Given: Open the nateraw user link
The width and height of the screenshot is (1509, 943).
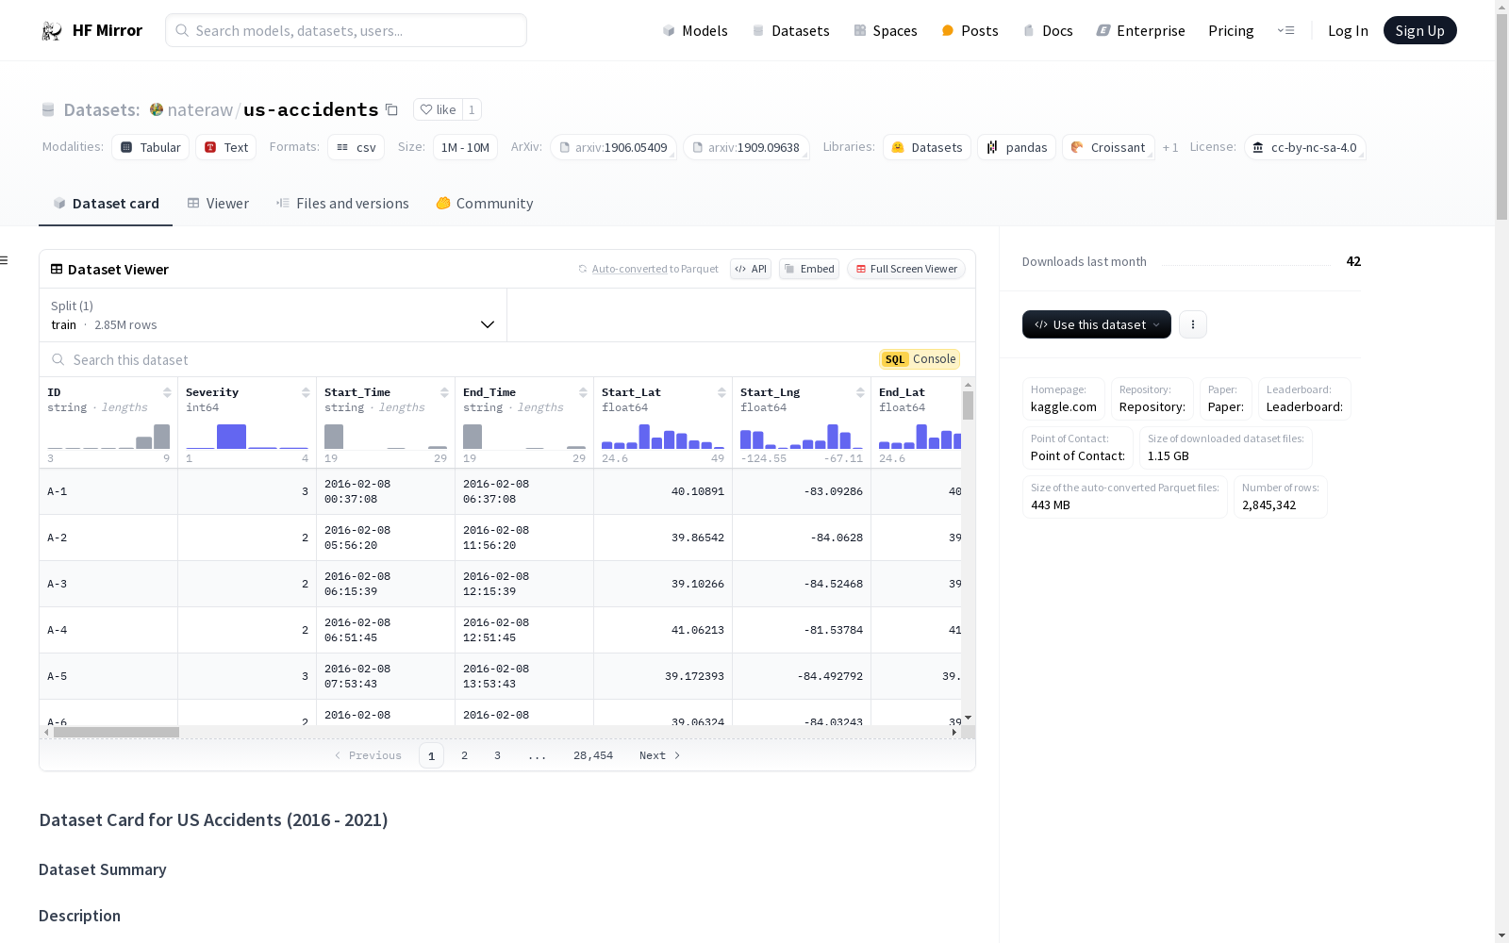Looking at the screenshot, I should 200,109.
